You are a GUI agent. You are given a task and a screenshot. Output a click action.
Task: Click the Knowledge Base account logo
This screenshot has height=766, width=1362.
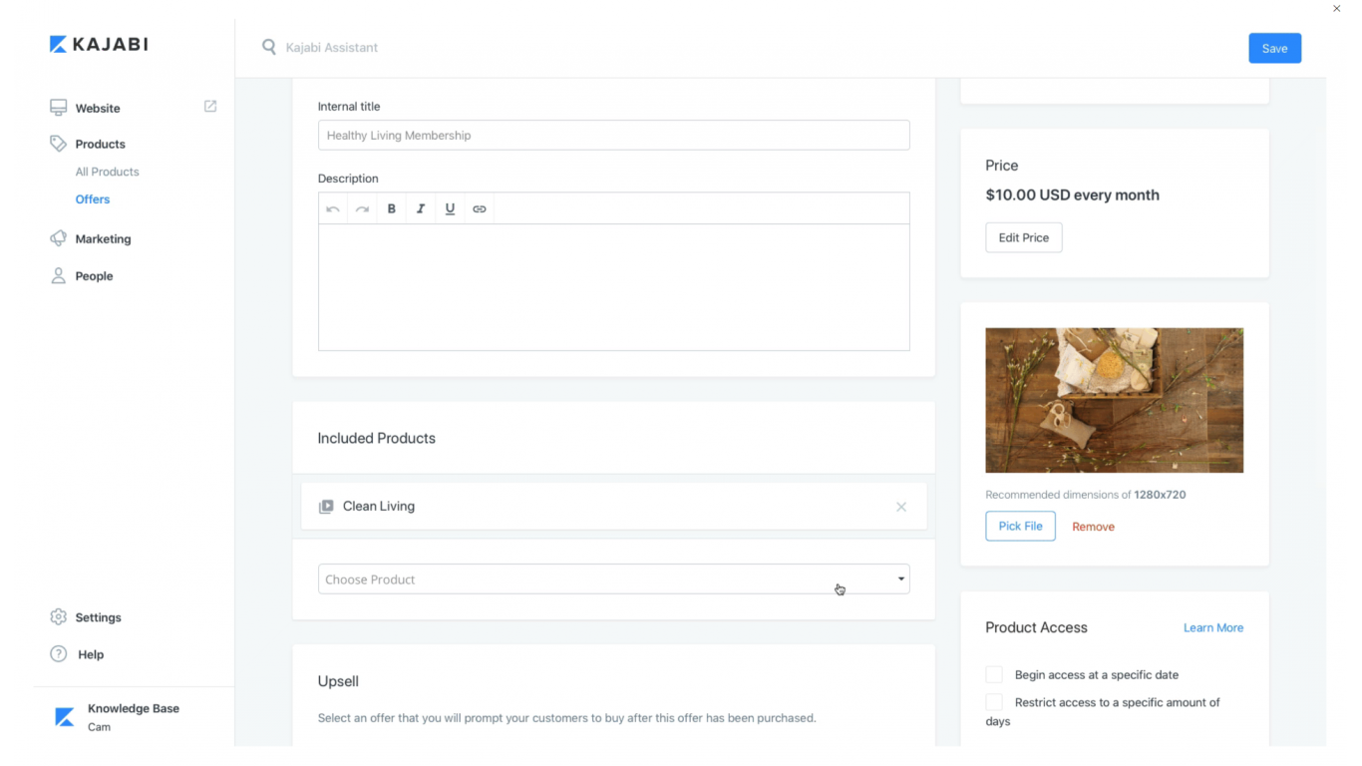pos(65,717)
